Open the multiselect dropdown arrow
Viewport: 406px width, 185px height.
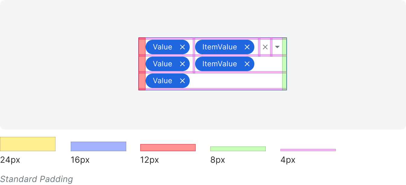tap(277, 47)
